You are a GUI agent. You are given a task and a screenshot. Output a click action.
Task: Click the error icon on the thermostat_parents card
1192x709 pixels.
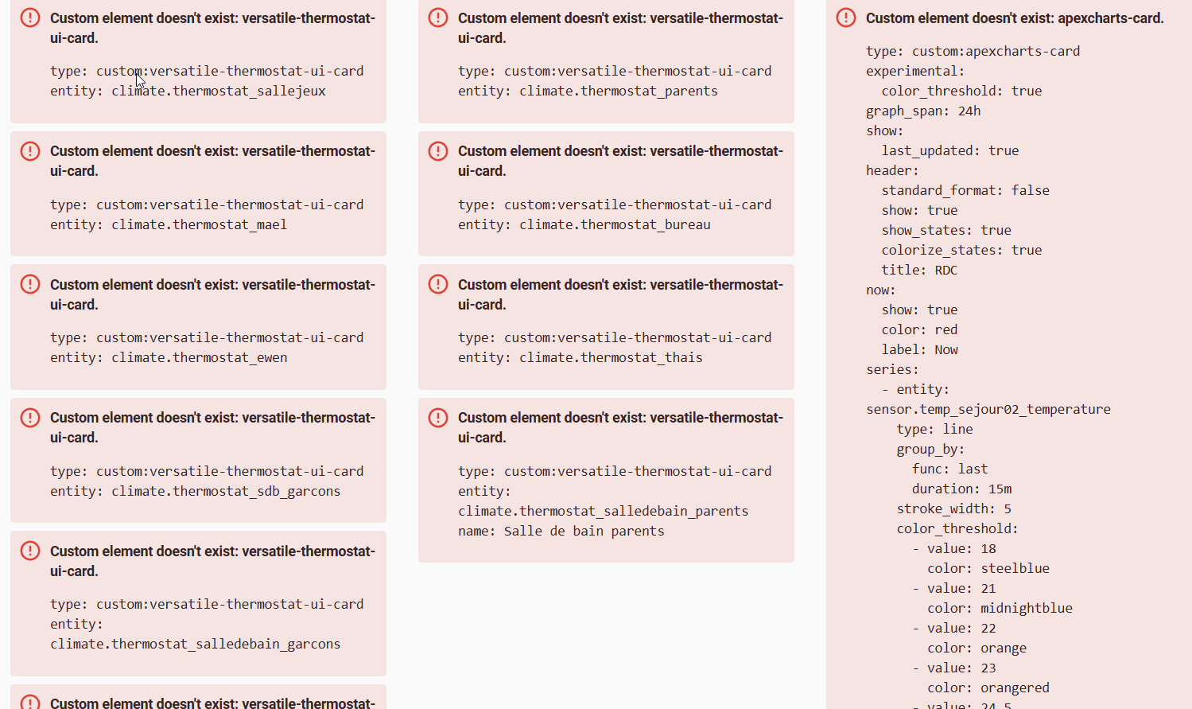pyautogui.click(x=438, y=18)
